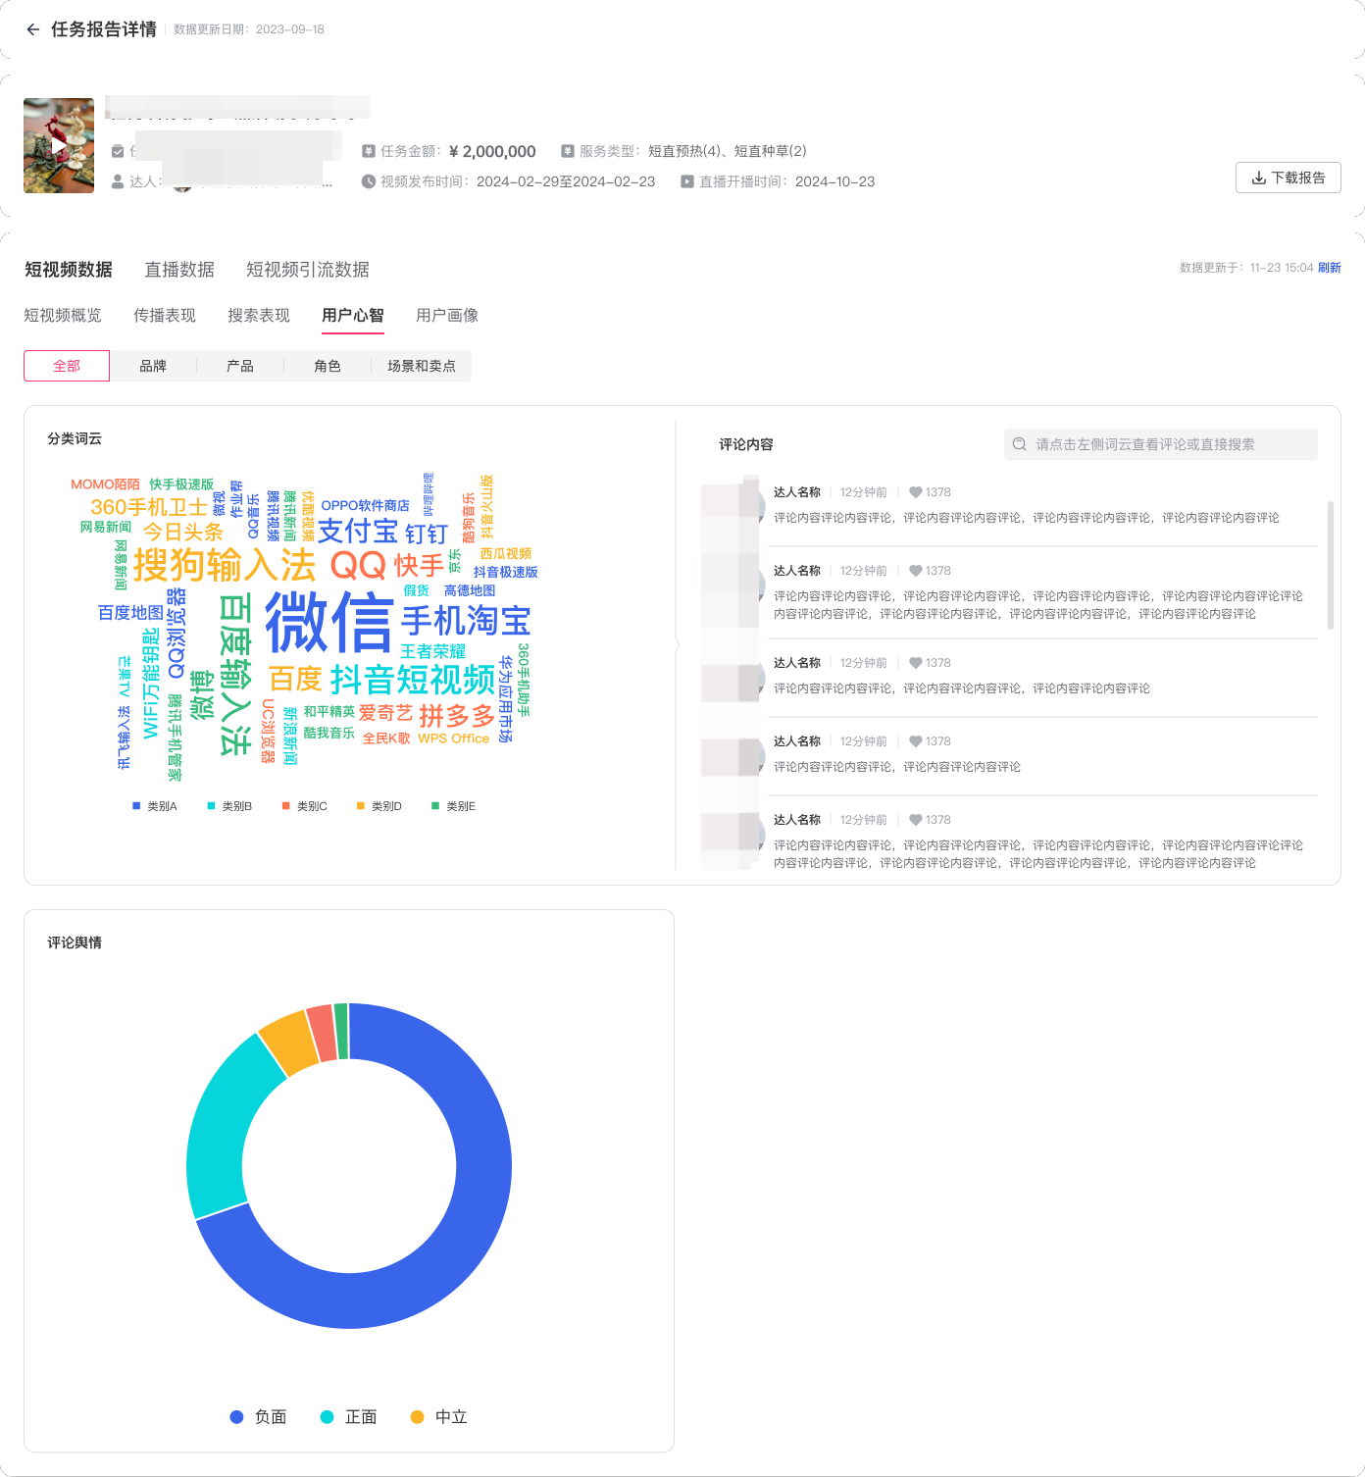Click the 直播开播时间 play icon
This screenshot has height=1477, width=1365.
[687, 181]
